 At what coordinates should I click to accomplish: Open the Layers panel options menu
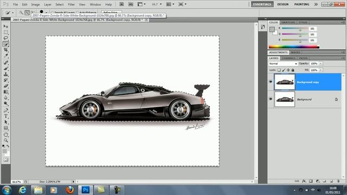(343, 58)
